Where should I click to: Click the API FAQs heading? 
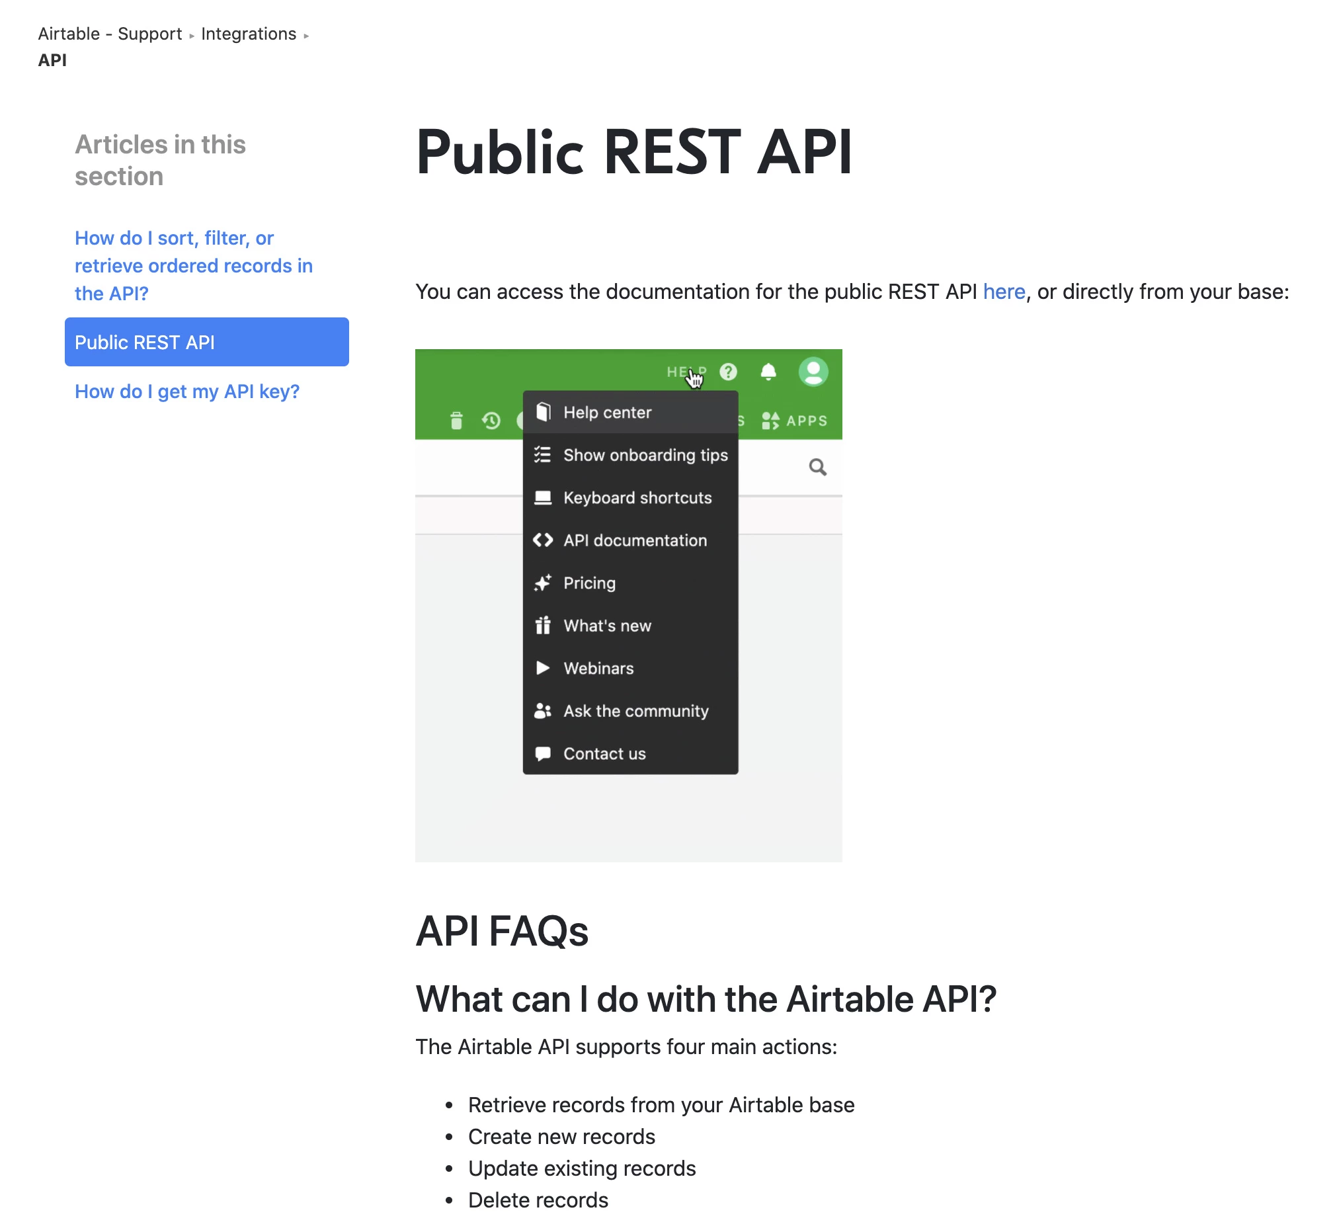pyautogui.click(x=502, y=931)
